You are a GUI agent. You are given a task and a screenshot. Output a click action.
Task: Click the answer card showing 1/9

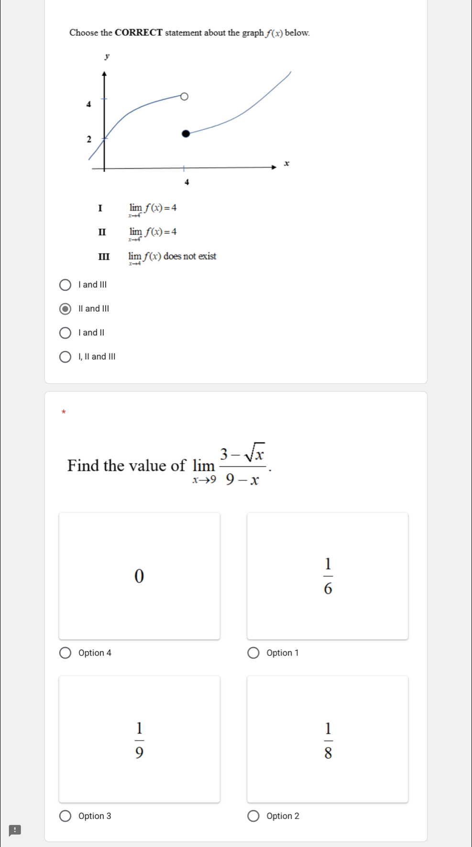click(139, 739)
